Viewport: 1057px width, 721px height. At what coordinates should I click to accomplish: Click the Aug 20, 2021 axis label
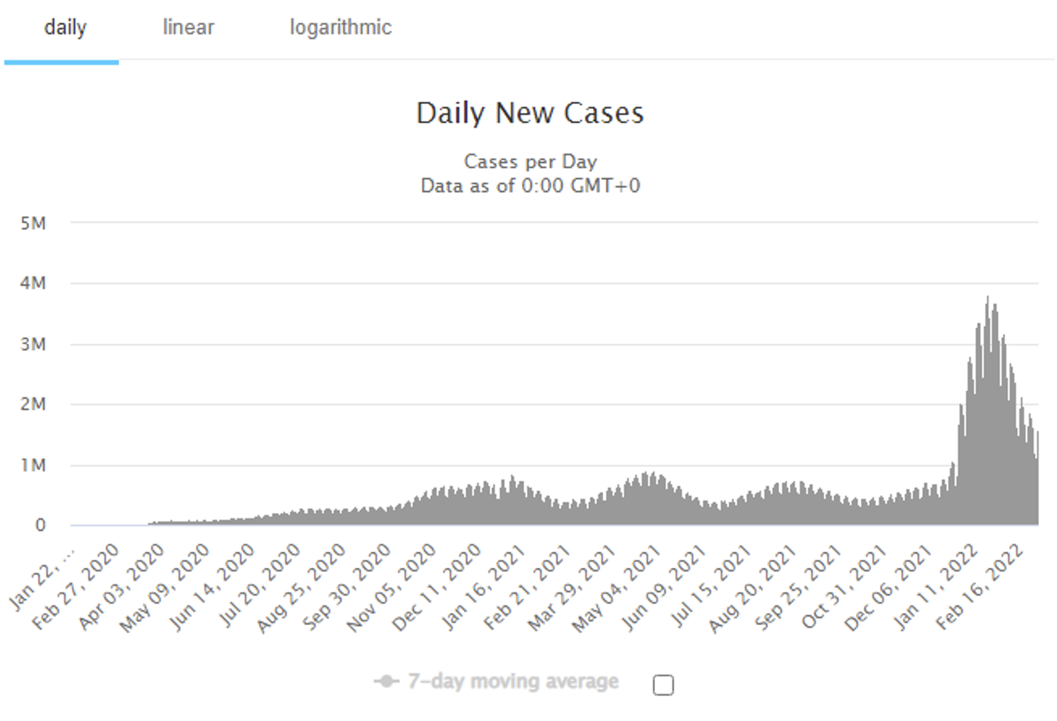tap(751, 588)
